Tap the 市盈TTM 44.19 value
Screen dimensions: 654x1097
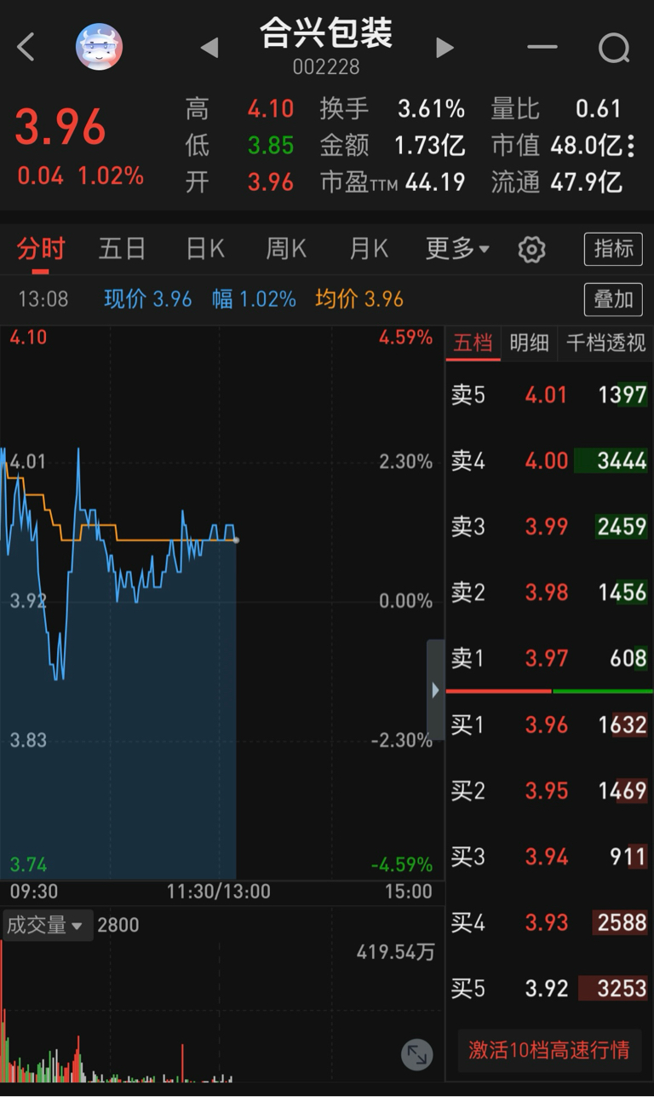click(x=435, y=182)
